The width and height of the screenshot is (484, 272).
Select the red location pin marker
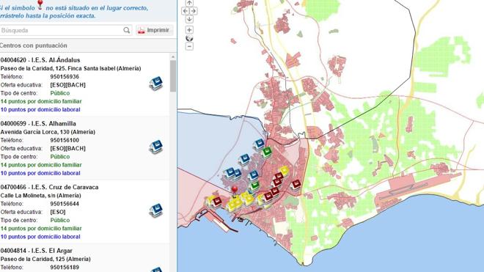235,191
